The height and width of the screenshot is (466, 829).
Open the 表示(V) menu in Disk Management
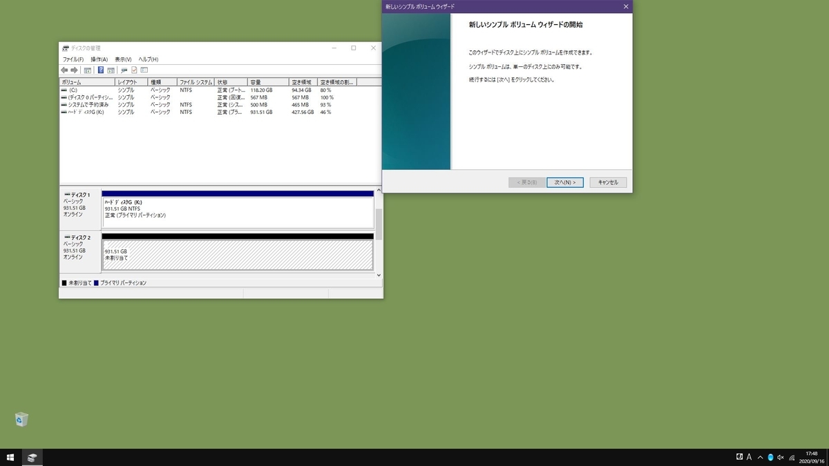pyautogui.click(x=123, y=59)
